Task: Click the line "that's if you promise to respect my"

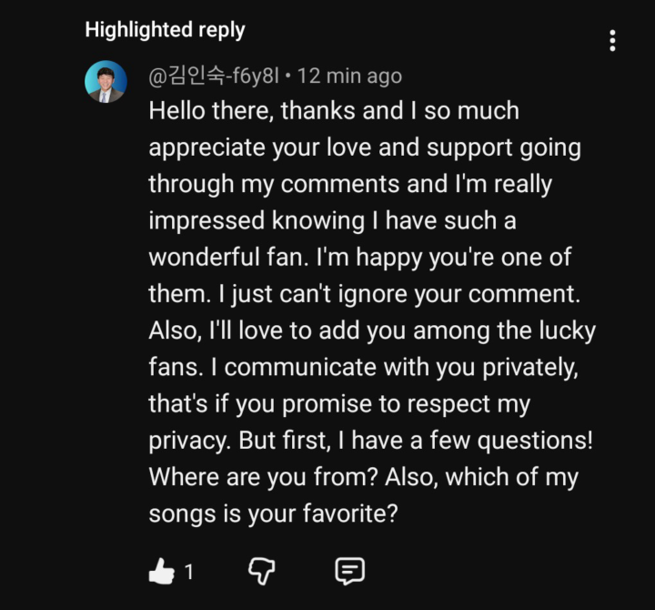Action: pos(339,403)
